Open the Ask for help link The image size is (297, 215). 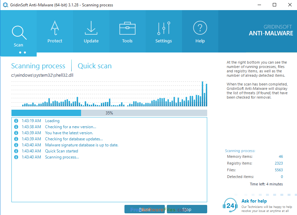coord(254,201)
